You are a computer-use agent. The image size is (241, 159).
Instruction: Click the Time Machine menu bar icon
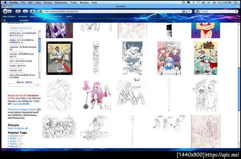[x=184, y=2]
